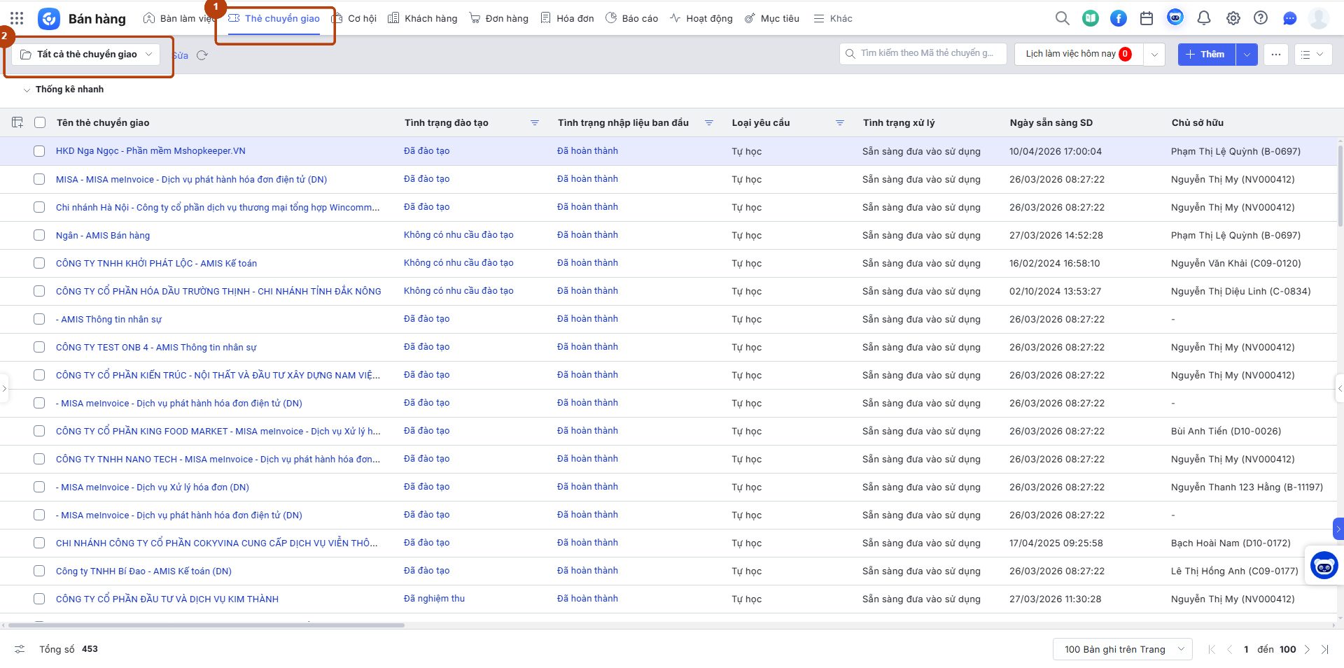
Task: Open the help question mark icon
Action: 1261,18
